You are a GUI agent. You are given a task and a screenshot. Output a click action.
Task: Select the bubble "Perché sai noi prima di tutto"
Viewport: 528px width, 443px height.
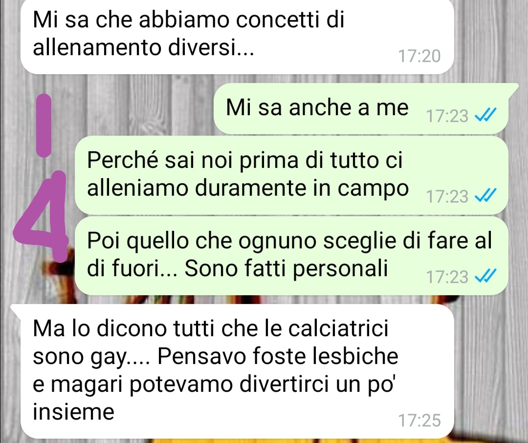tap(291, 175)
